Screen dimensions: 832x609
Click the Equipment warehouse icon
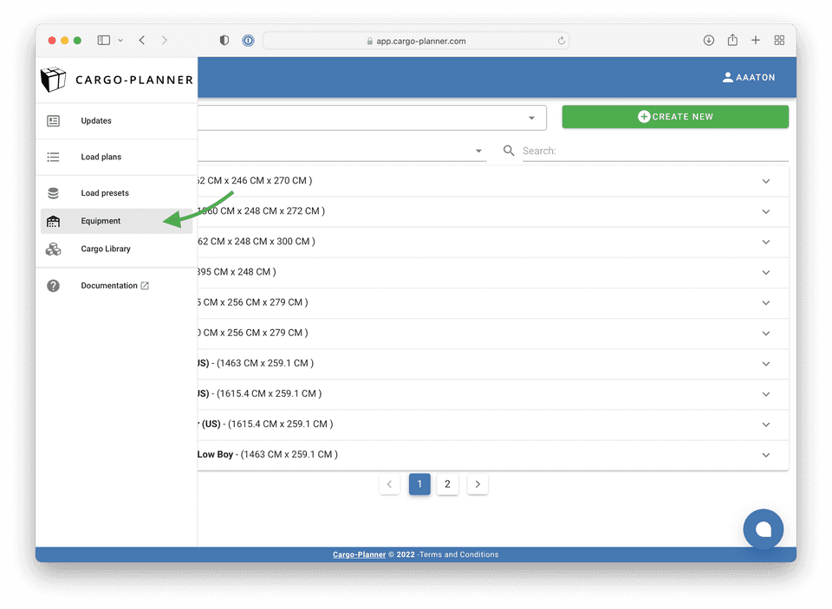(x=54, y=221)
